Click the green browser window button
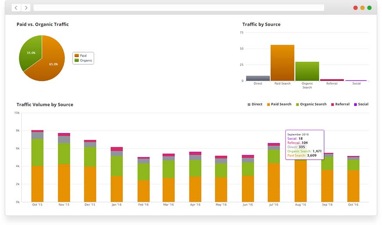 click(x=369, y=8)
